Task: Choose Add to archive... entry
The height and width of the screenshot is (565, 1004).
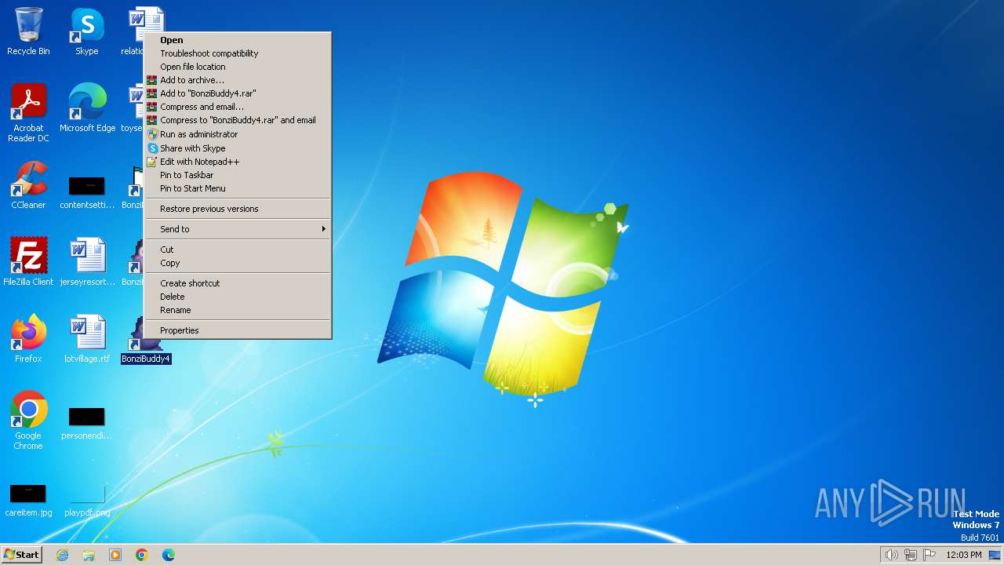Action: click(238, 80)
